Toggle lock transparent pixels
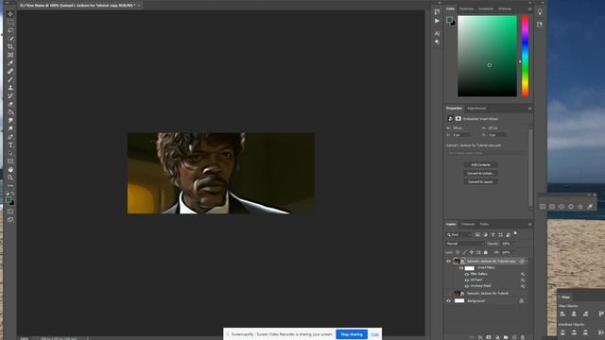This screenshot has height=340, width=605. 458,252
